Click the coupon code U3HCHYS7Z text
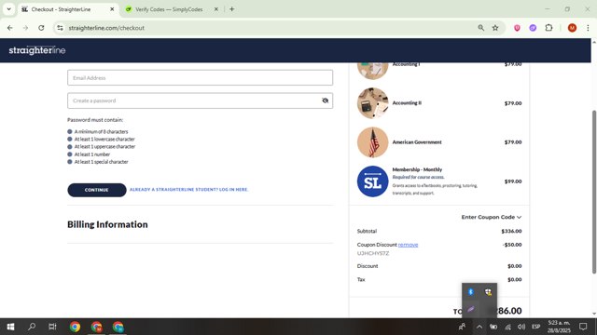The height and width of the screenshot is (335, 597). [x=373, y=253]
